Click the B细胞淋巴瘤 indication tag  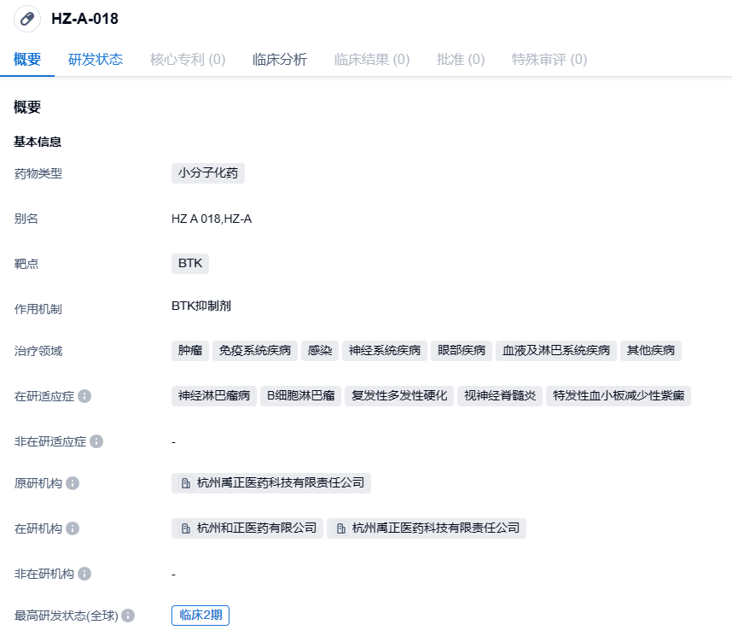[300, 396]
